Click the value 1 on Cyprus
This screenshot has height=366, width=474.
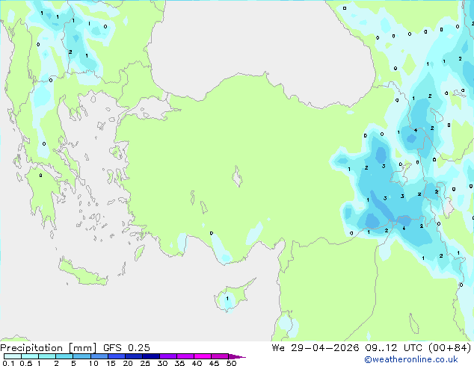pos(227,299)
